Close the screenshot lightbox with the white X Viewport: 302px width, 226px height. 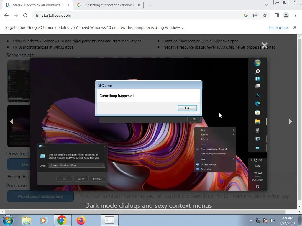(265, 45)
